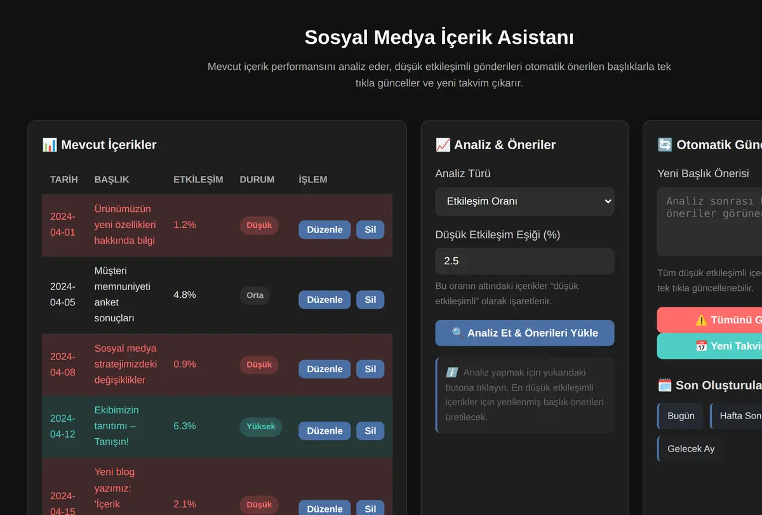Click the teal Yeni Takvim button

(x=709, y=346)
